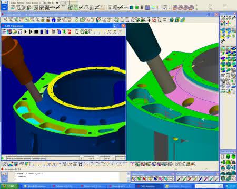Click the blue shaded square icon in top toolbar
The height and width of the screenshot is (189, 237).
coord(131,8)
